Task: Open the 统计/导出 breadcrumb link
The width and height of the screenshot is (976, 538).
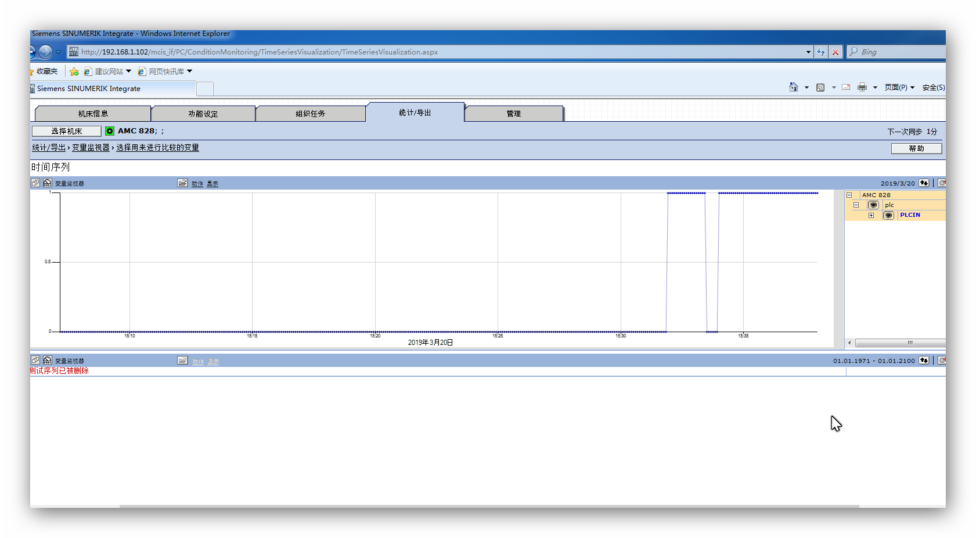Action: pos(49,148)
